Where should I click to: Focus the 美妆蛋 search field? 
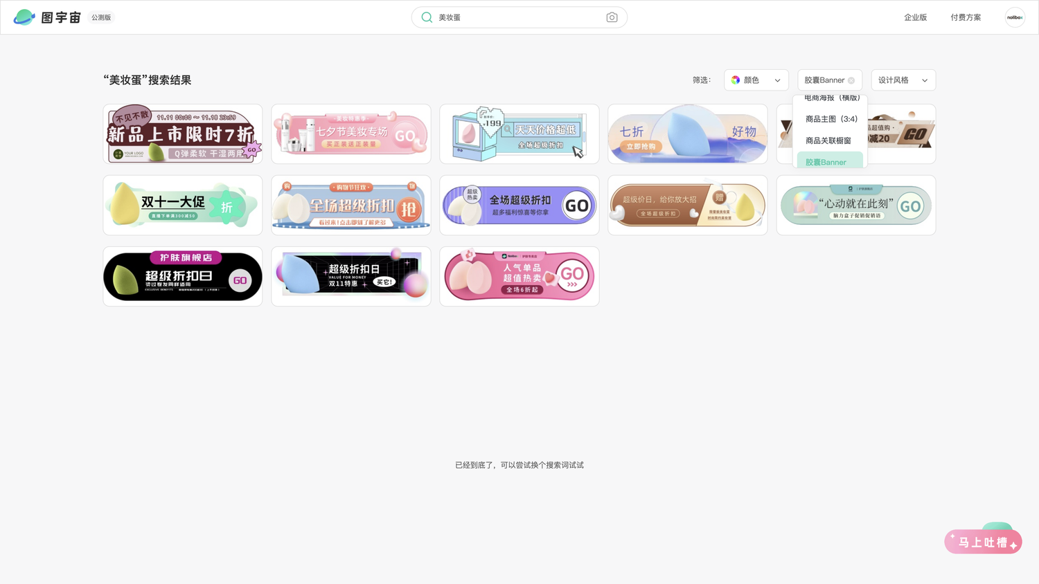click(x=519, y=17)
